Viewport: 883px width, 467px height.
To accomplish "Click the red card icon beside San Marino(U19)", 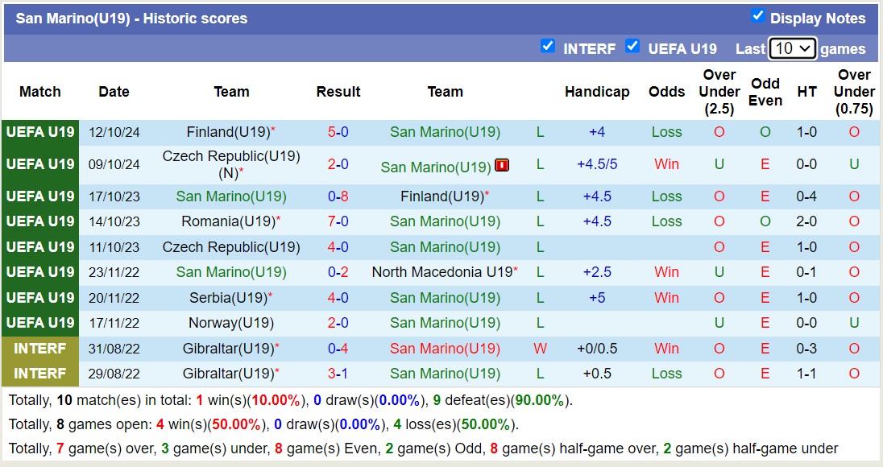I will point(502,165).
